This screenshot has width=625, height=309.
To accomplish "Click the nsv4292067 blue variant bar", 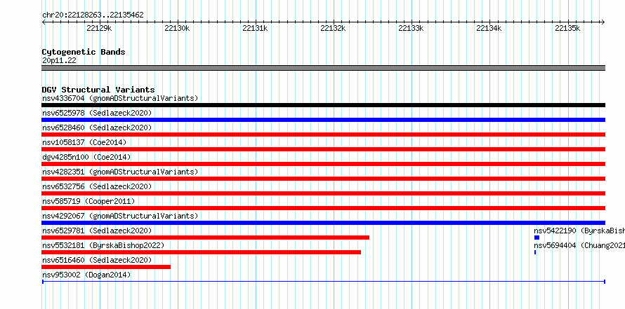I will (323, 223).
